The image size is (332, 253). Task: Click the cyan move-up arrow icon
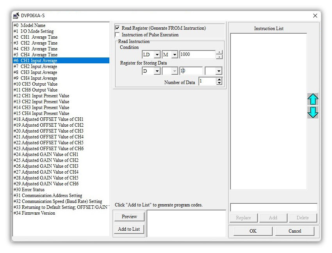[x=313, y=99]
